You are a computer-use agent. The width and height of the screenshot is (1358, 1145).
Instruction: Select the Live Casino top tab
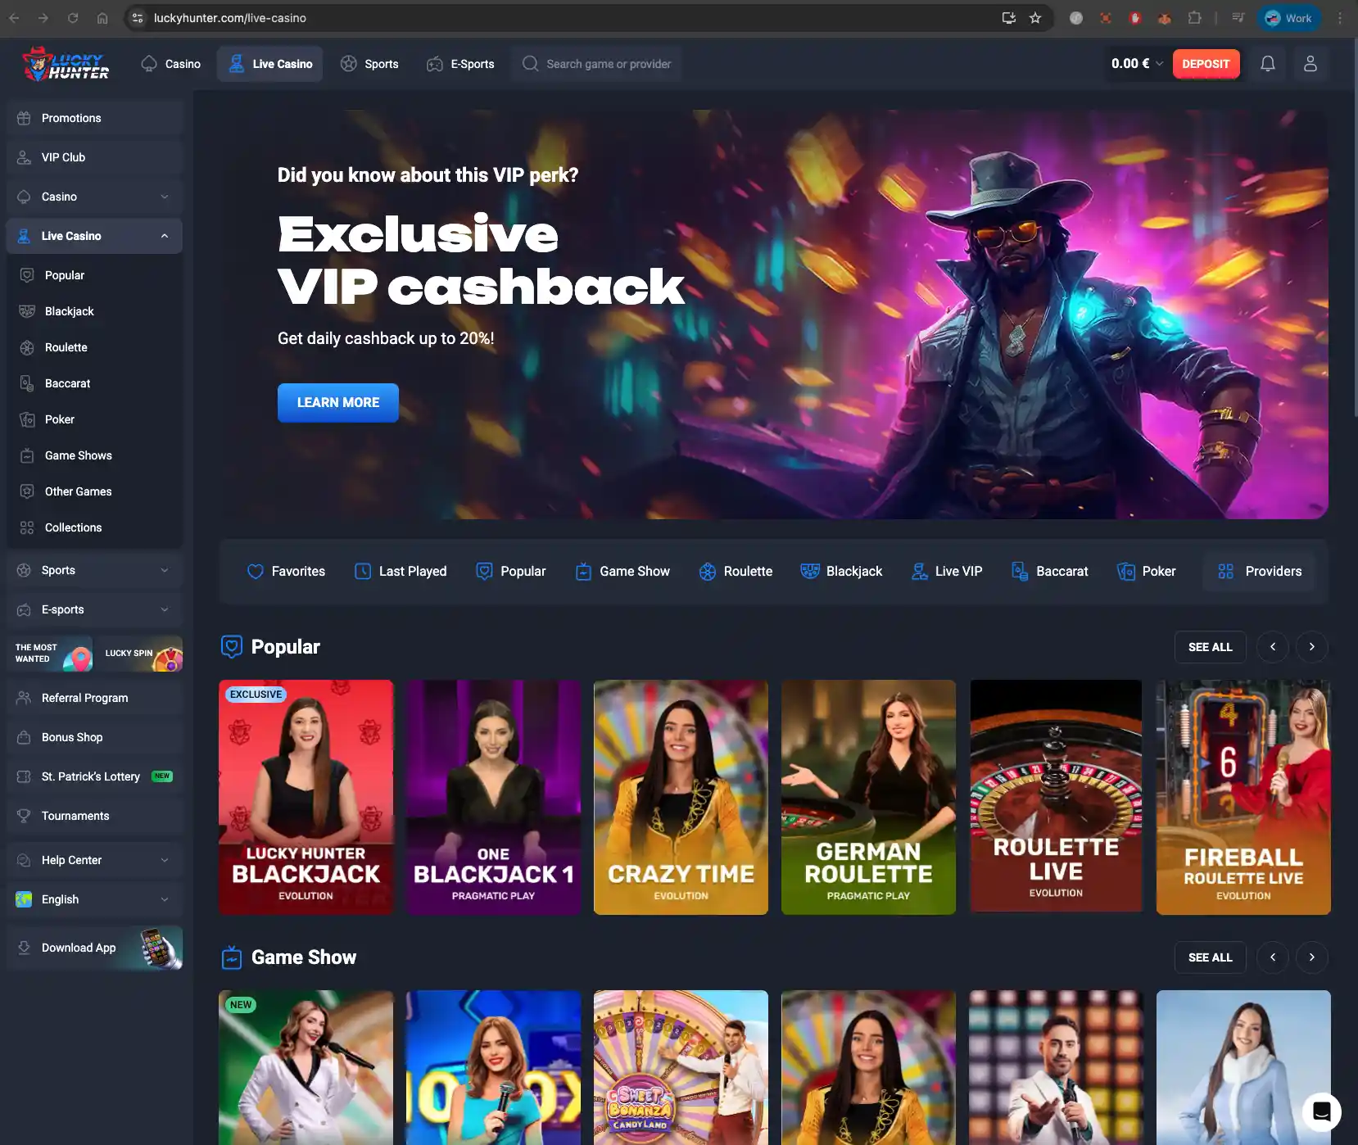click(269, 64)
